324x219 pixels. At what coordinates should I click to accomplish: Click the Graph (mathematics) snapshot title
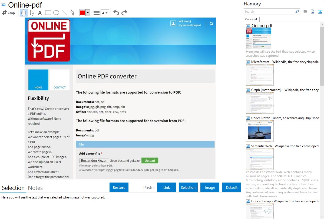(x=285, y=90)
